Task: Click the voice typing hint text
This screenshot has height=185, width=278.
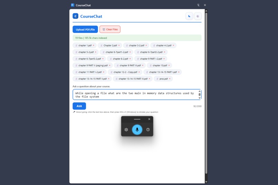Action: coord(117,112)
